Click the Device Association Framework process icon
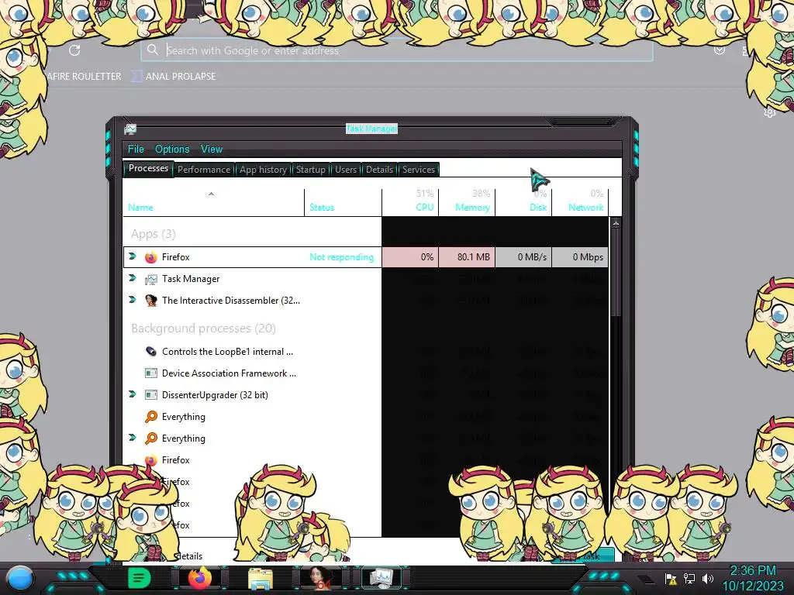This screenshot has width=794, height=595. click(x=151, y=373)
